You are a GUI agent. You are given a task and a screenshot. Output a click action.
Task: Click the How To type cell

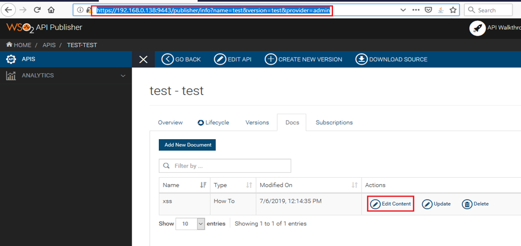tap(233, 204)
